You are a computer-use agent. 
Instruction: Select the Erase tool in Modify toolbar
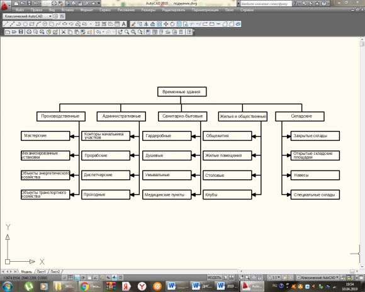point(133,24)
